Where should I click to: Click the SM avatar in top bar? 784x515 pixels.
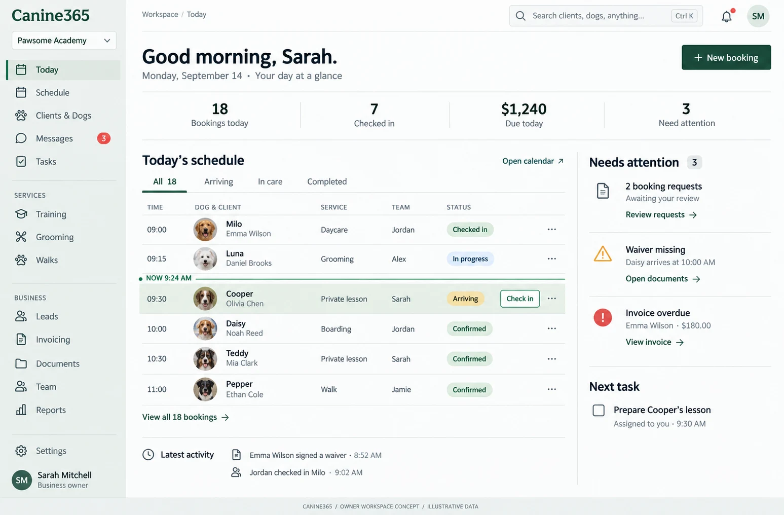758,16
